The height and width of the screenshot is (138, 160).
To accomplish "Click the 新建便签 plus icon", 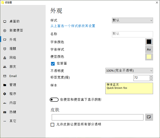I will pos(5,31).
